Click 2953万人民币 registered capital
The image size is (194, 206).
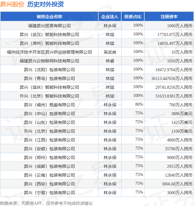coord(180,166)
